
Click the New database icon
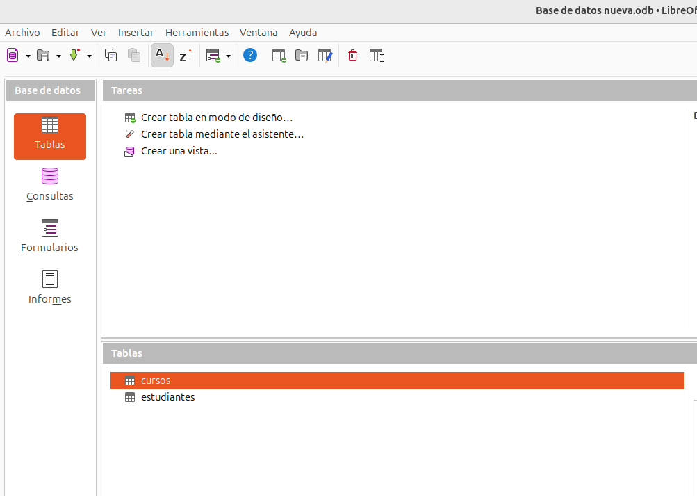(13, 56)
